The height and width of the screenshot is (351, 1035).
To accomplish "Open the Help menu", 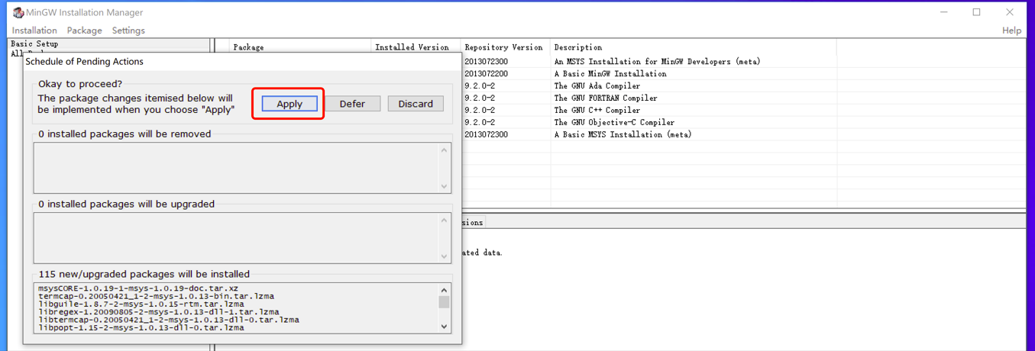I will 1011,31.
